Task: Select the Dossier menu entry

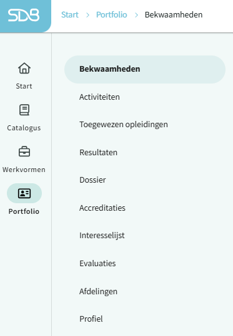Action: [145, 180]
